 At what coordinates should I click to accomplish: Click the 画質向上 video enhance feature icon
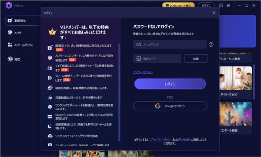[x=50, y=48]
